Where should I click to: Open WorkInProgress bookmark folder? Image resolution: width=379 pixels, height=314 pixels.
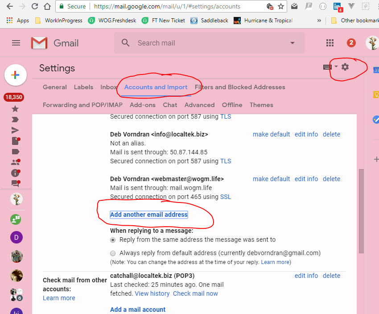click(x=59, y=21)
